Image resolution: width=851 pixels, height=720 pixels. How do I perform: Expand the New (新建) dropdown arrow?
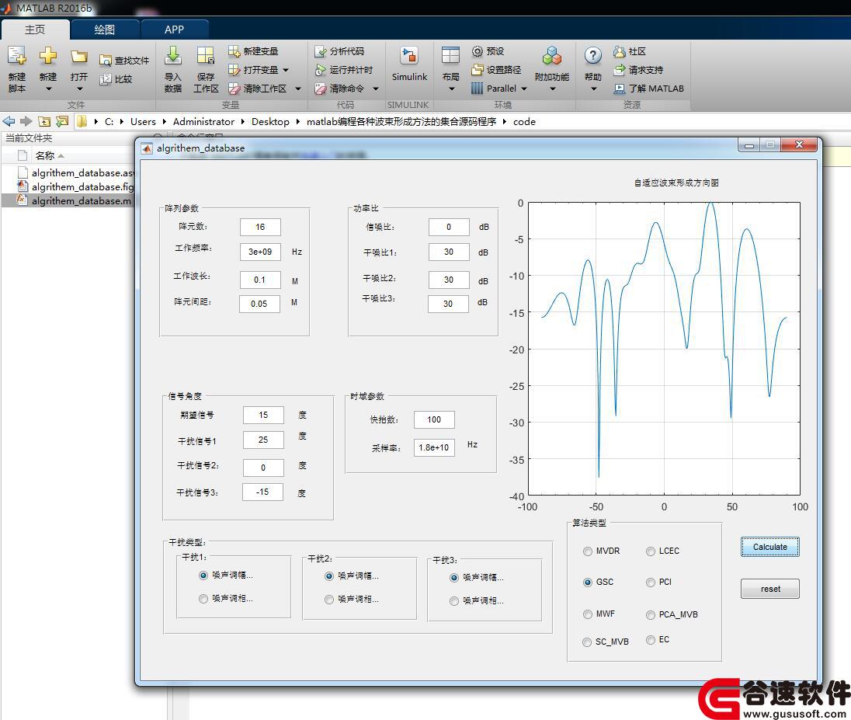tap(48, 89)
